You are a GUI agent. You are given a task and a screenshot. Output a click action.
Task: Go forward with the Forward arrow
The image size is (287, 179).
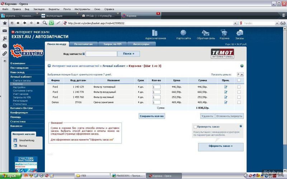pyautogui.click(x=31, y=23)
